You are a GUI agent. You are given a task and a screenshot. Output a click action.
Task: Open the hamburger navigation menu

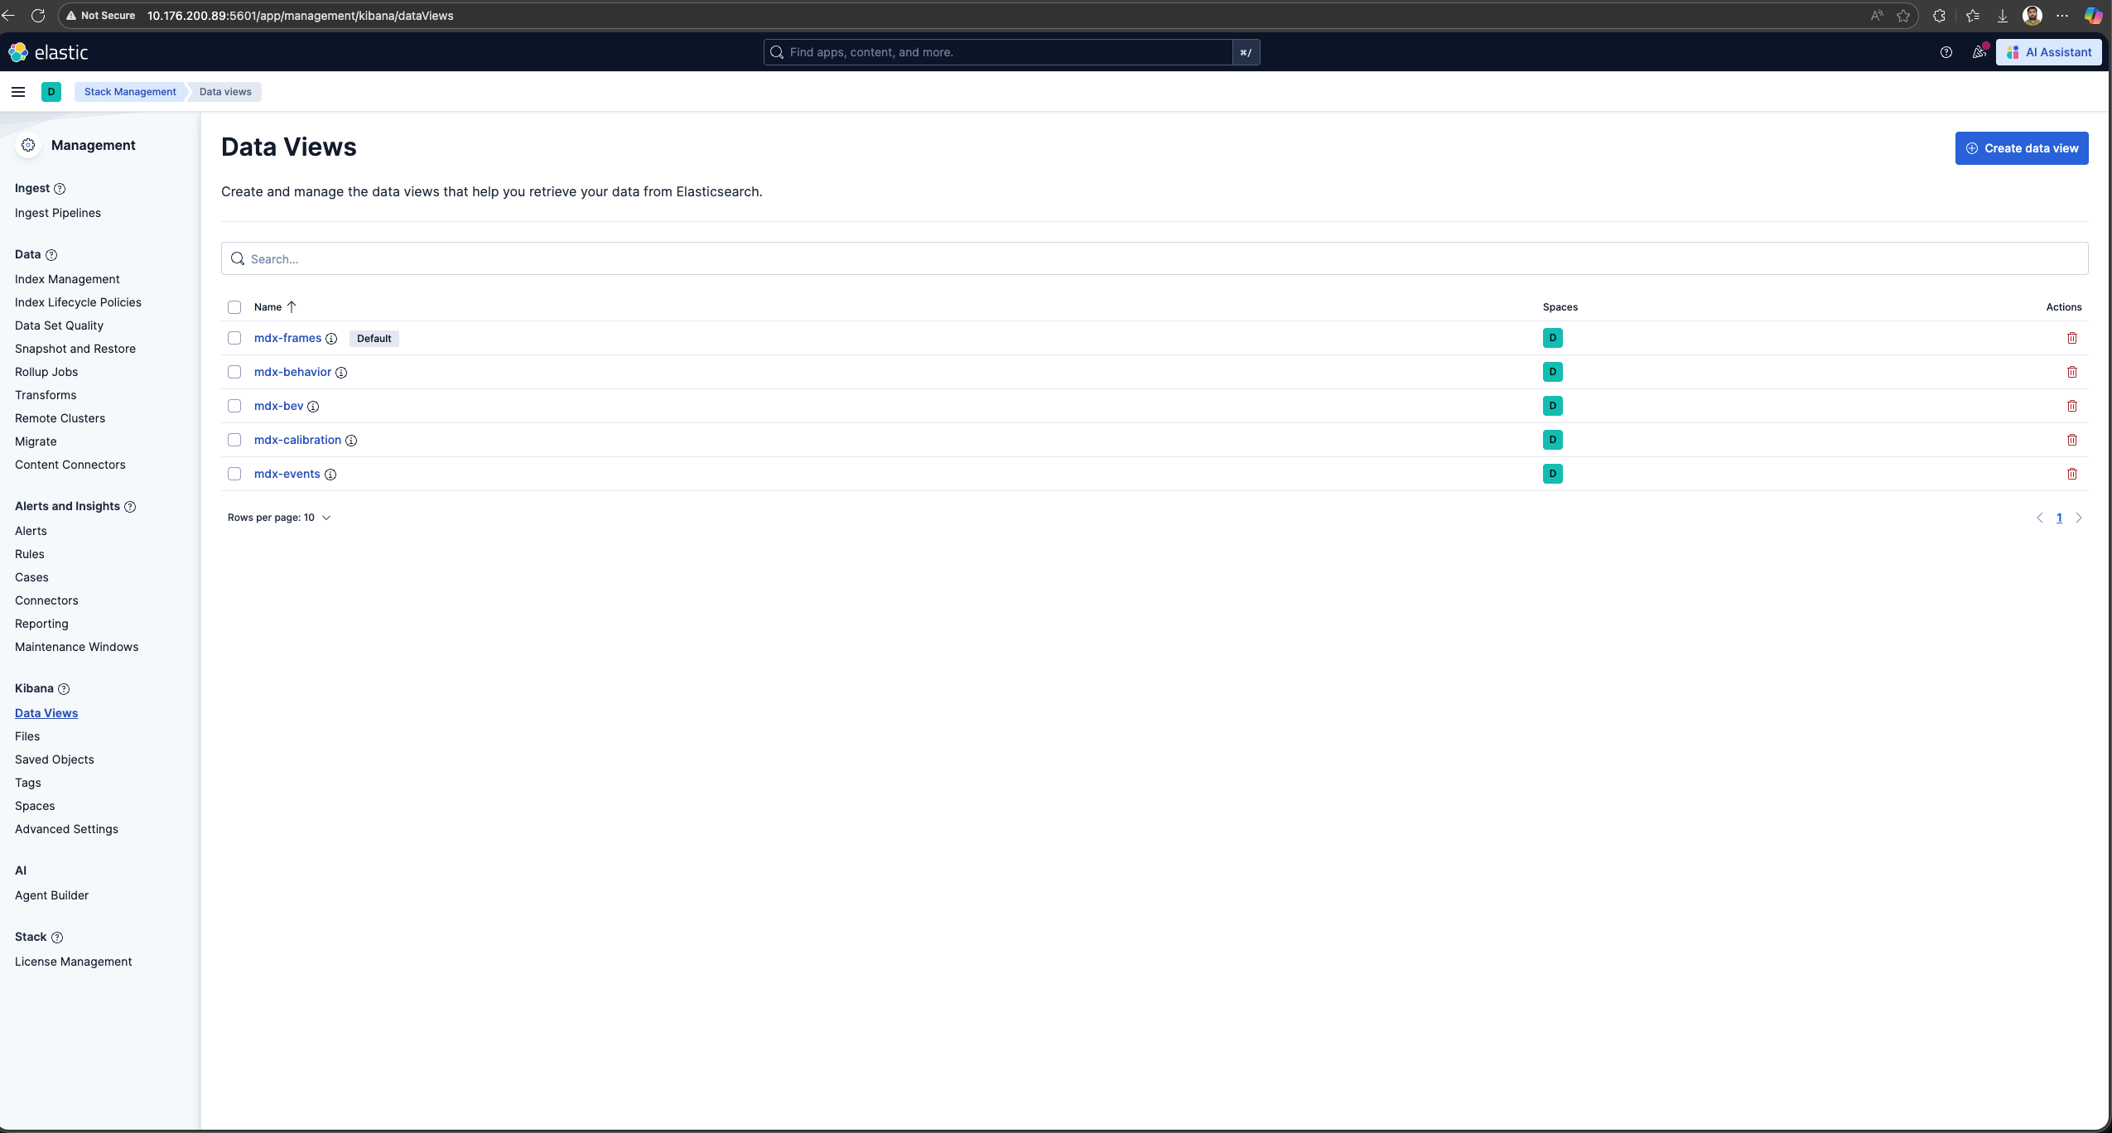tap(18, 91)
